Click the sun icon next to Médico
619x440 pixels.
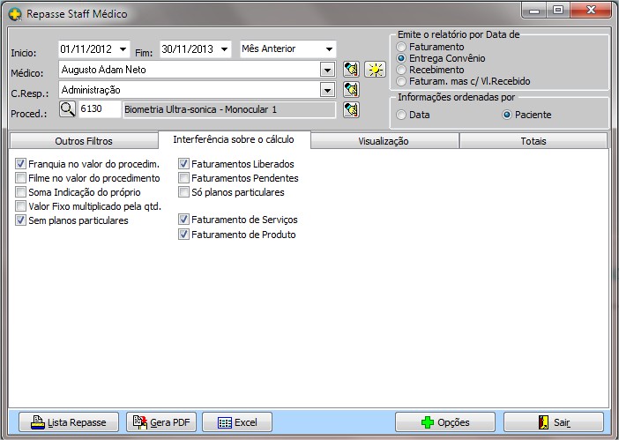(x=375, y=69)
